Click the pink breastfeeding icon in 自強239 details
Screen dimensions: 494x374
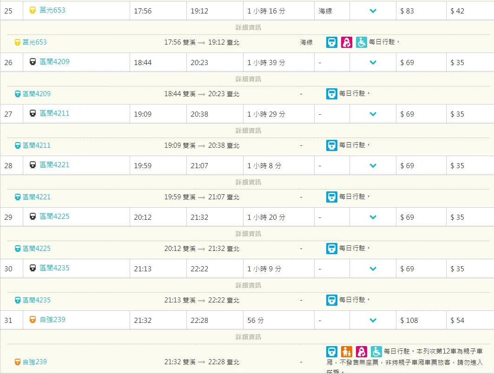click(362, 352)
